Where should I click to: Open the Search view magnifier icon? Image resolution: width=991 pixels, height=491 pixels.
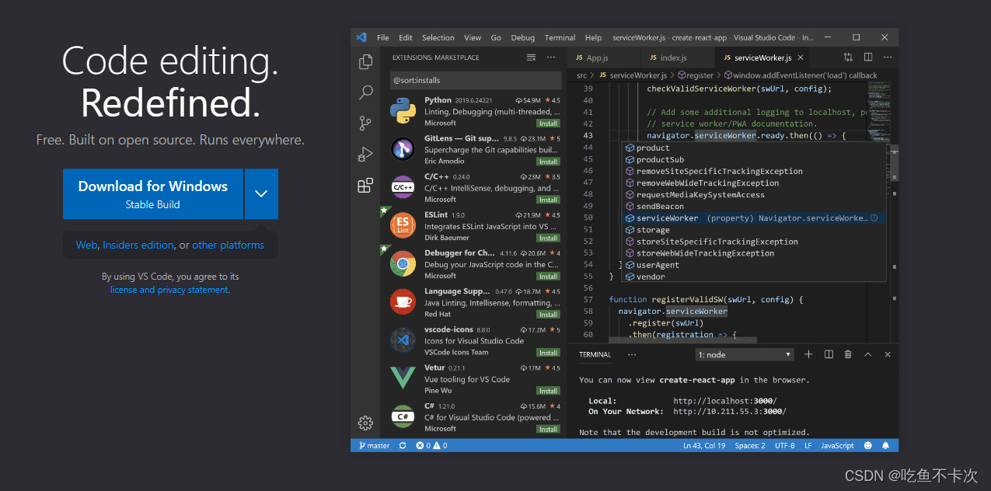(x=365, y=92)
